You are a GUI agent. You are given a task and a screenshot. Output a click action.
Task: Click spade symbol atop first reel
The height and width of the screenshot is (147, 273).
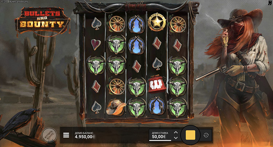(96, 24)
